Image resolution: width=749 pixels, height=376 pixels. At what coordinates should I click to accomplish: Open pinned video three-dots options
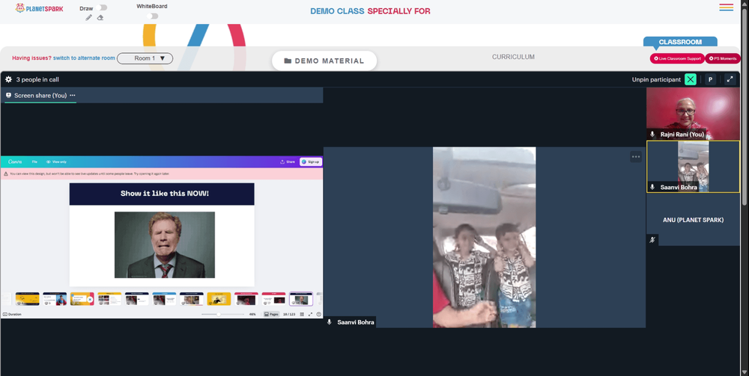click(635, 157)
